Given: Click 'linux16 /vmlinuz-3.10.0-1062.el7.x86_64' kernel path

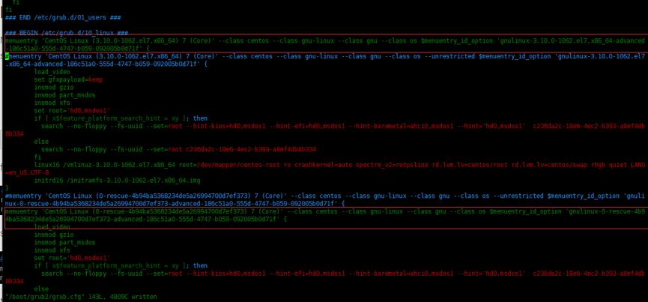Looking at the screenshot, I should 105,165.
